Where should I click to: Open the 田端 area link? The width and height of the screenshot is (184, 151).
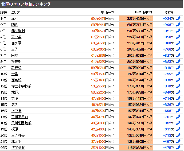(15, 55)
